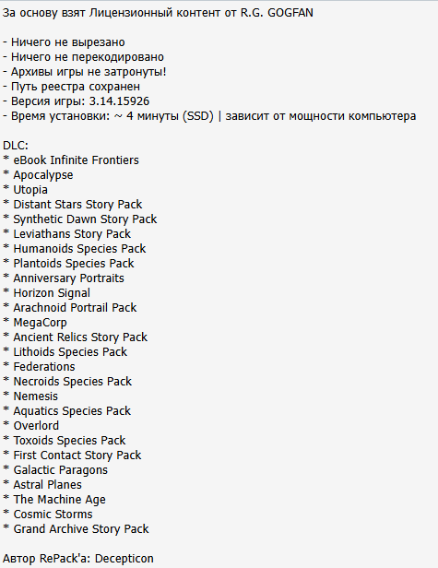The height and width of the screenshot is (568, 438).
Task: Select the 'Ничего не вырезано' line
Action: click(x=64, y=42)
